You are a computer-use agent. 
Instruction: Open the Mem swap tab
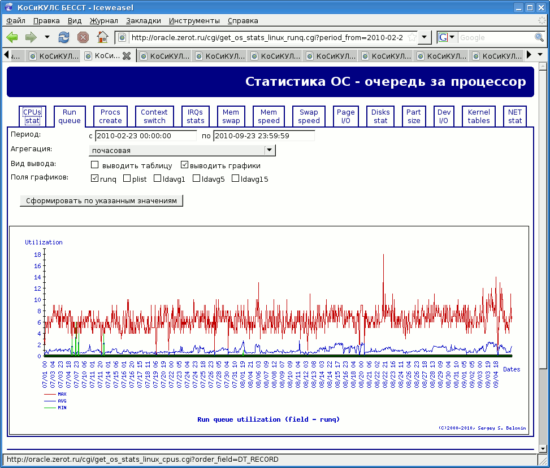click(x=231, y=116)
